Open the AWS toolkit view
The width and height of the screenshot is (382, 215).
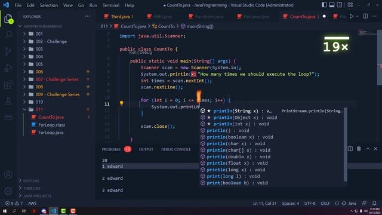click(8, 117)
